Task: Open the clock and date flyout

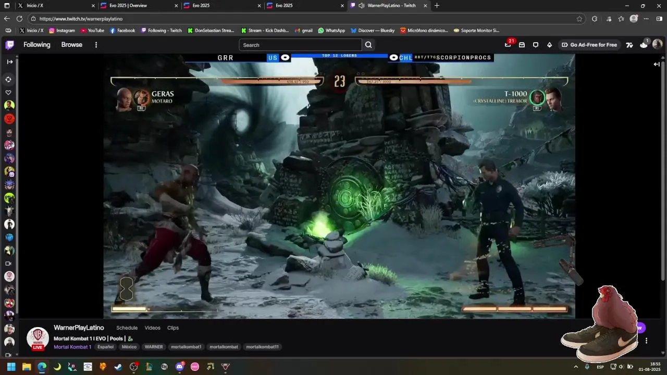Action: (x=650, y=367)
